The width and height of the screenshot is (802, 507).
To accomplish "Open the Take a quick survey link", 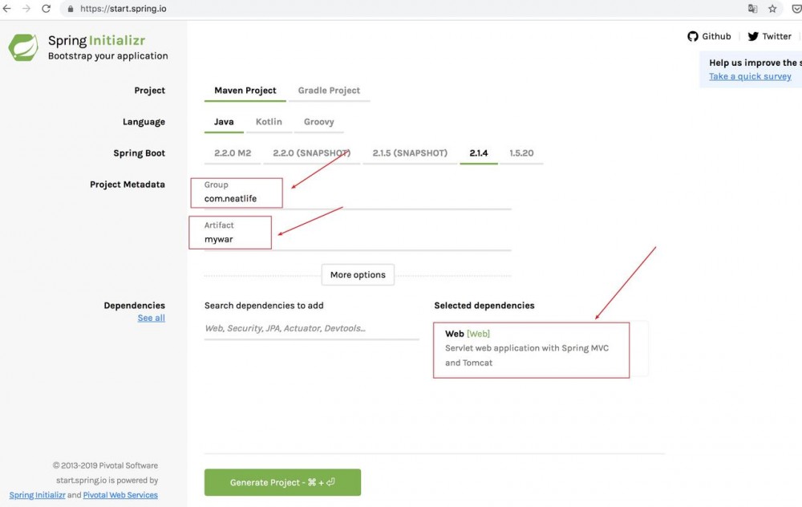I will coord(750,77).
